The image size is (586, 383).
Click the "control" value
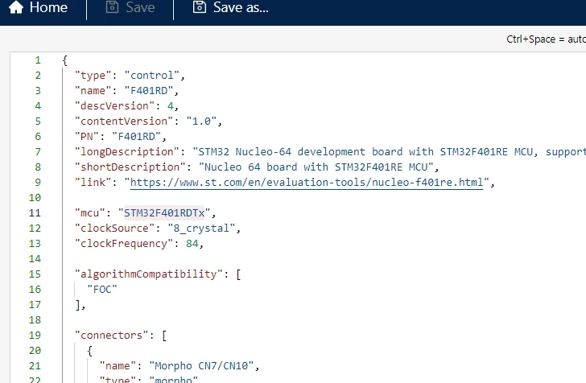point(151,76)
